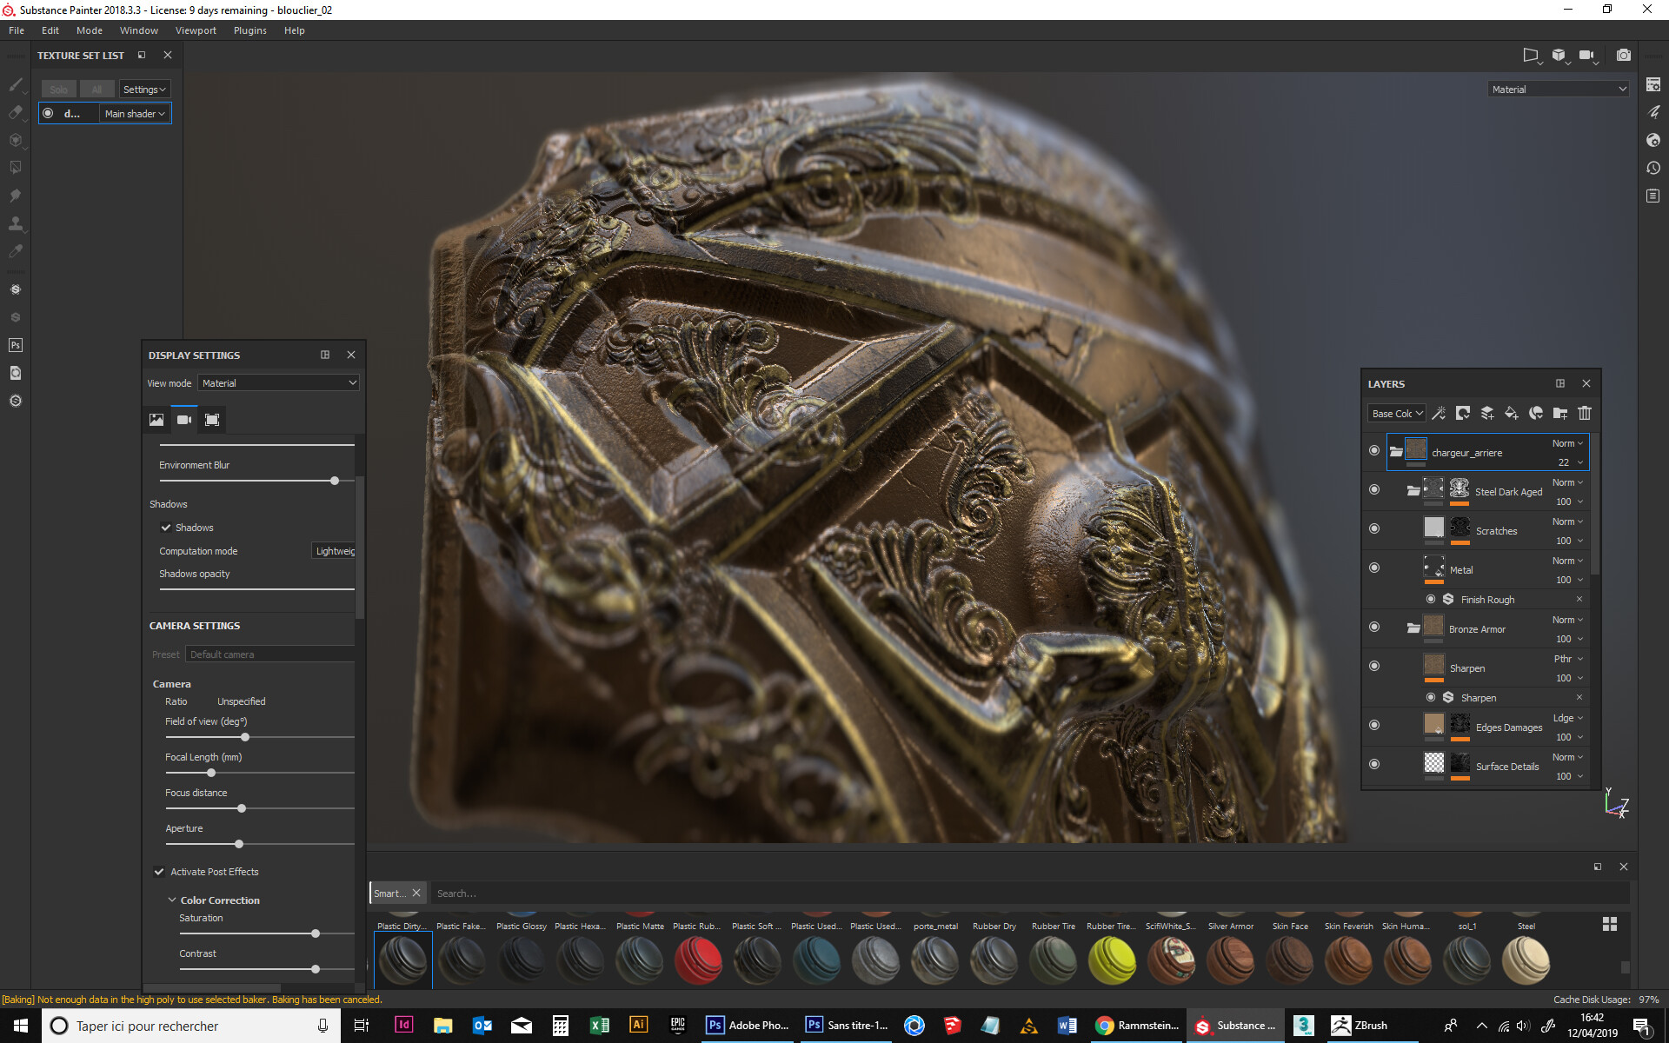Switch to environment image tab in Display Settings

coord(156,420)
